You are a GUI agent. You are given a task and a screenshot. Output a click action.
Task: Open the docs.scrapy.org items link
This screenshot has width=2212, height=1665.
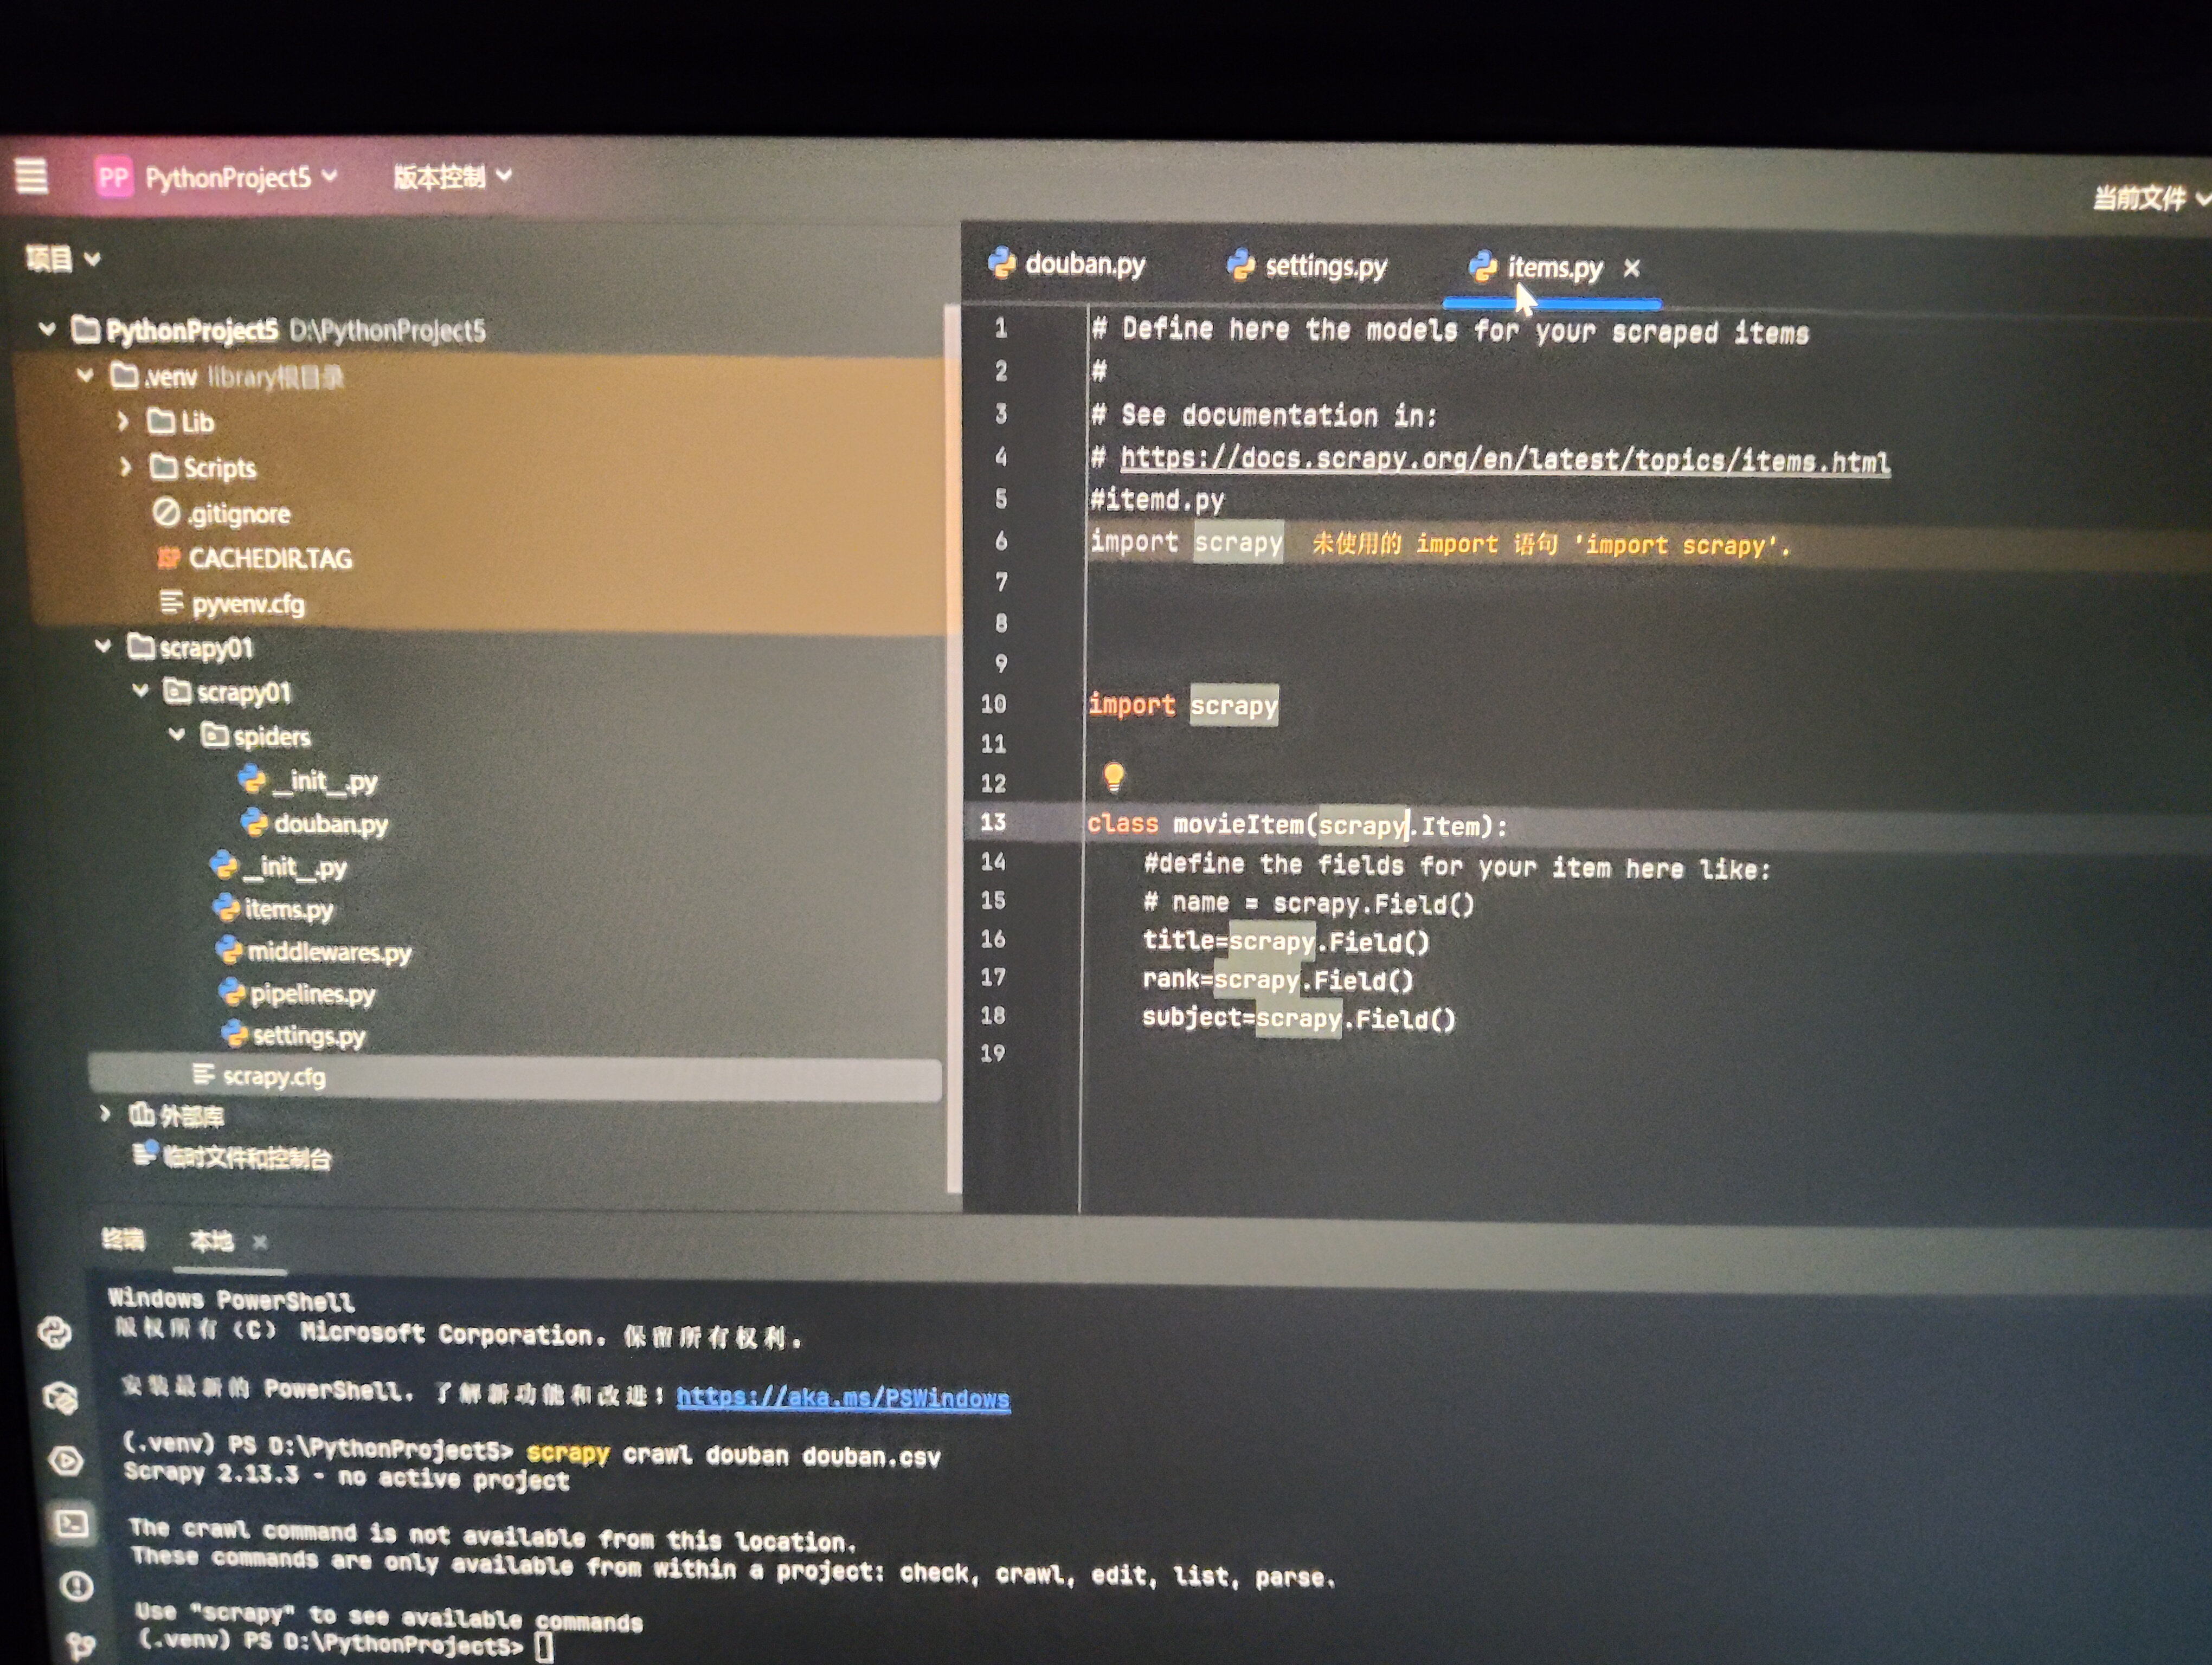tap(1503, 460)
